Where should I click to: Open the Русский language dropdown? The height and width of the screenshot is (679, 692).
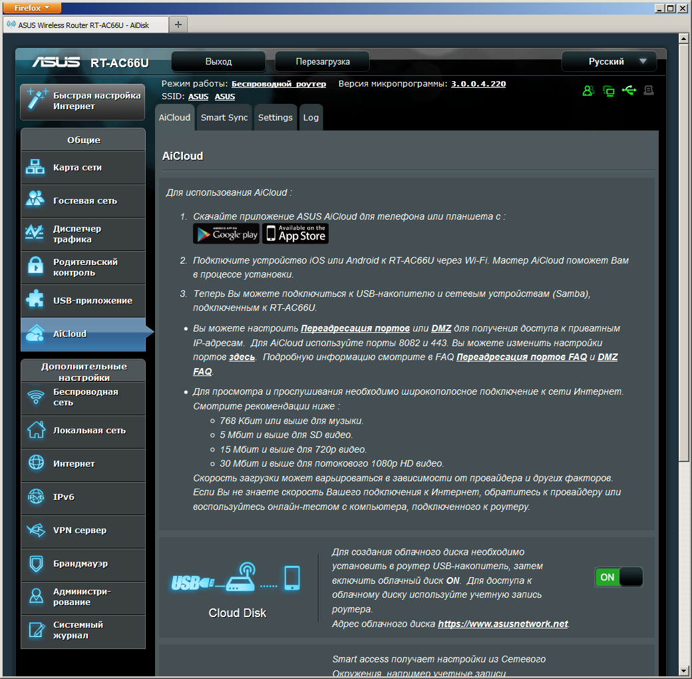[x=609, y=61]
